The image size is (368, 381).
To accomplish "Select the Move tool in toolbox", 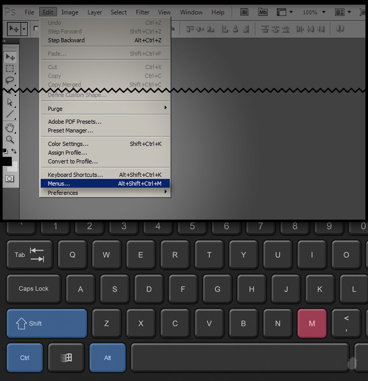I will 10,57.
